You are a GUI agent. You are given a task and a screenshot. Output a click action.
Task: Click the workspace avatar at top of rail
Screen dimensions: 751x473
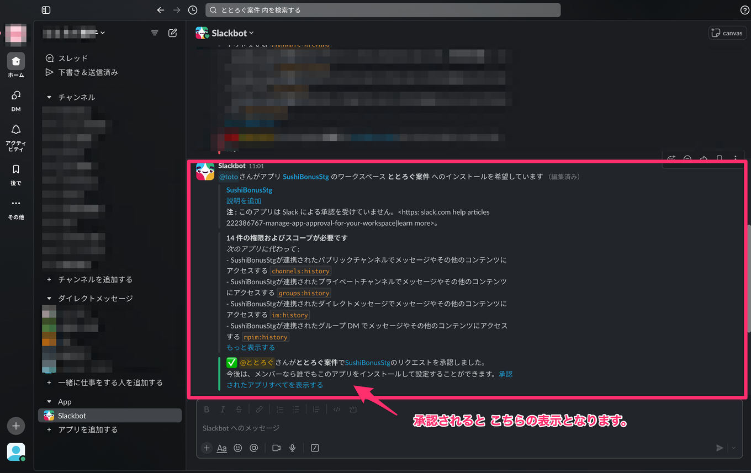point(16,34)
